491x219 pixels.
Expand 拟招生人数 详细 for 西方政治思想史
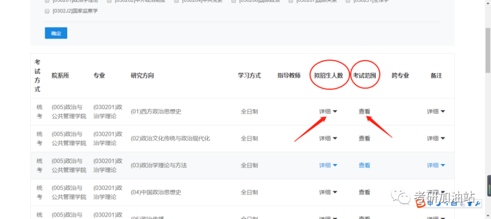(x=328, y=111)
